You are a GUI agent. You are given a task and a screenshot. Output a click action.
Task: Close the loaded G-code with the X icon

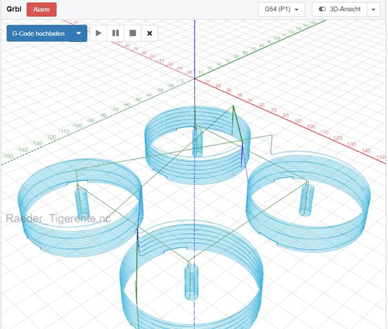[149, 33]
